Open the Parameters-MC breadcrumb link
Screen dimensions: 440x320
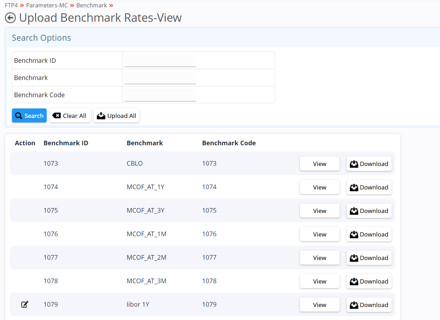[47, 5]
